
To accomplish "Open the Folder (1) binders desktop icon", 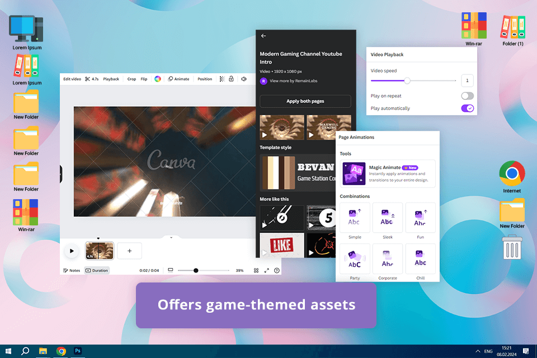I will (513, 31).
